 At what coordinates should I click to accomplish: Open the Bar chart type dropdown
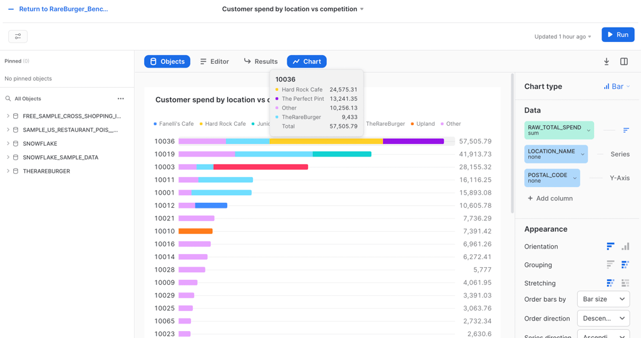coord(617,86)
